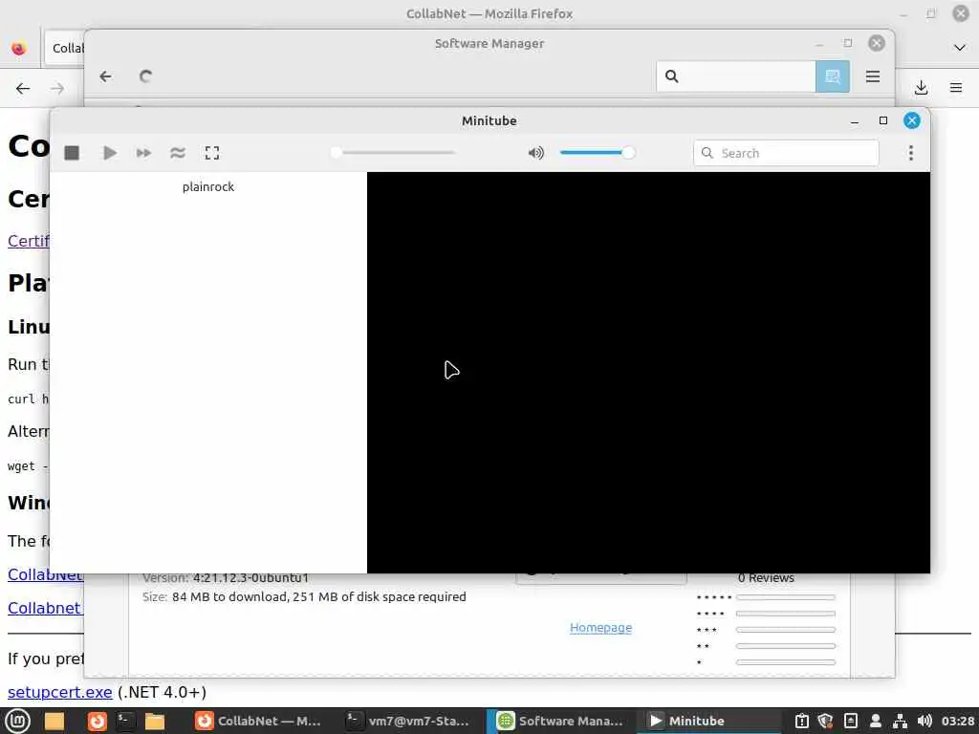Viewport: 979px width, 734px height.
Task: Click Firefox forward arrow
Action: click(57, 88)
